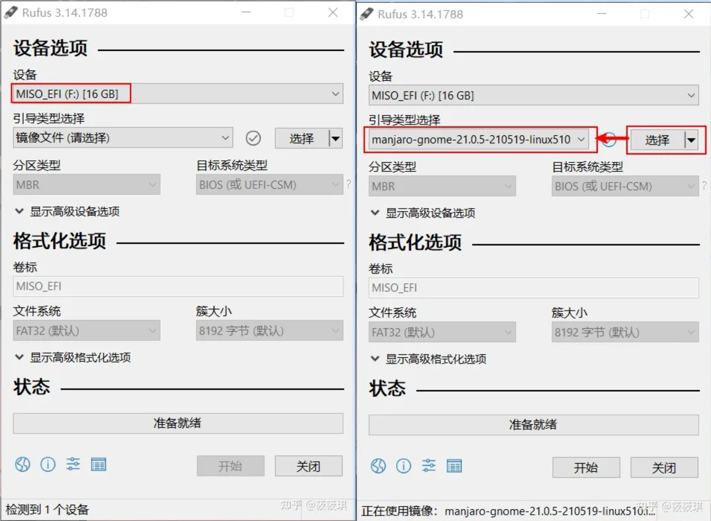
Task: Click the ? help mark in left window
Action: coord(349,184)
